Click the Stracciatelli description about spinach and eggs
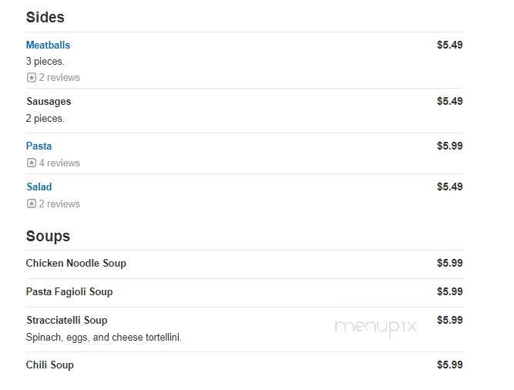 [103, 338]
